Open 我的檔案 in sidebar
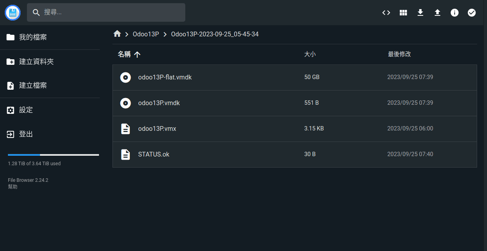Screen dimensions: 487x251 [x=33, y=37]
